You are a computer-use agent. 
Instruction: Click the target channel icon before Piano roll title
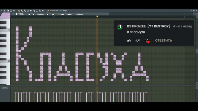(x=48, y=11)
